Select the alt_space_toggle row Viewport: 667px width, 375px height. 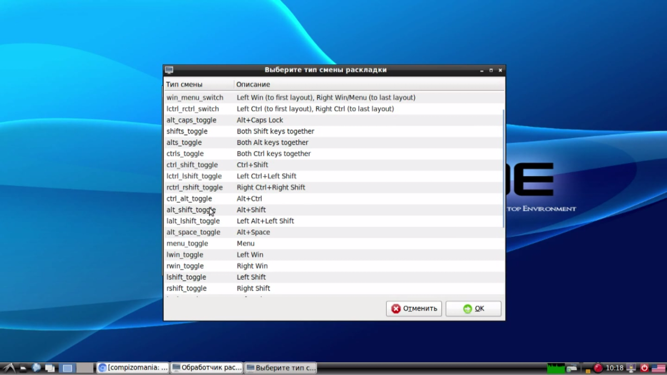tap(333, 232)
